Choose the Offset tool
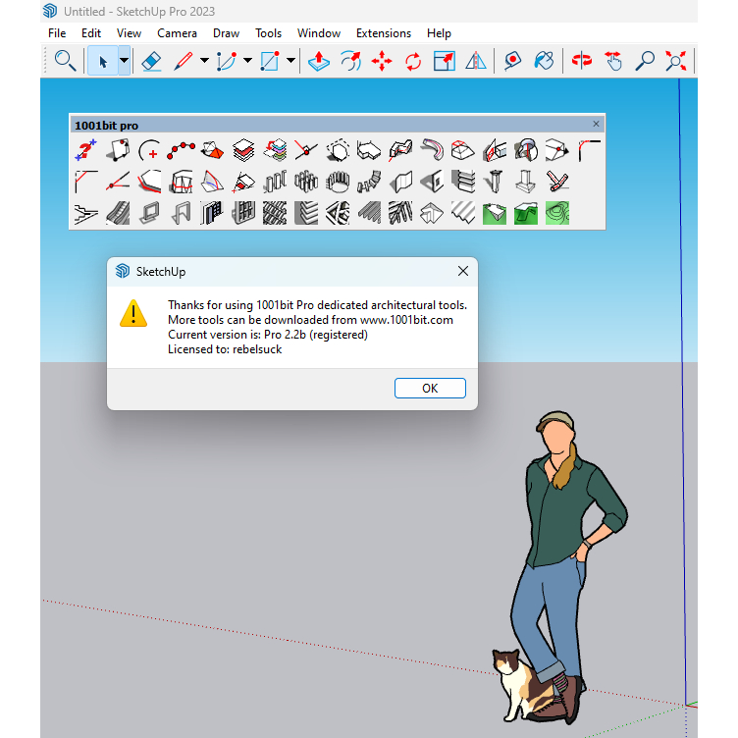The image size is (738, 738). click(x=350, y=61)
